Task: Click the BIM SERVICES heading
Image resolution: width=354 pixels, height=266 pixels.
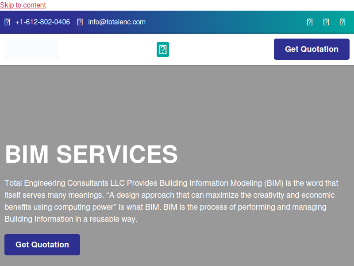Action: [x=91, y=154]
